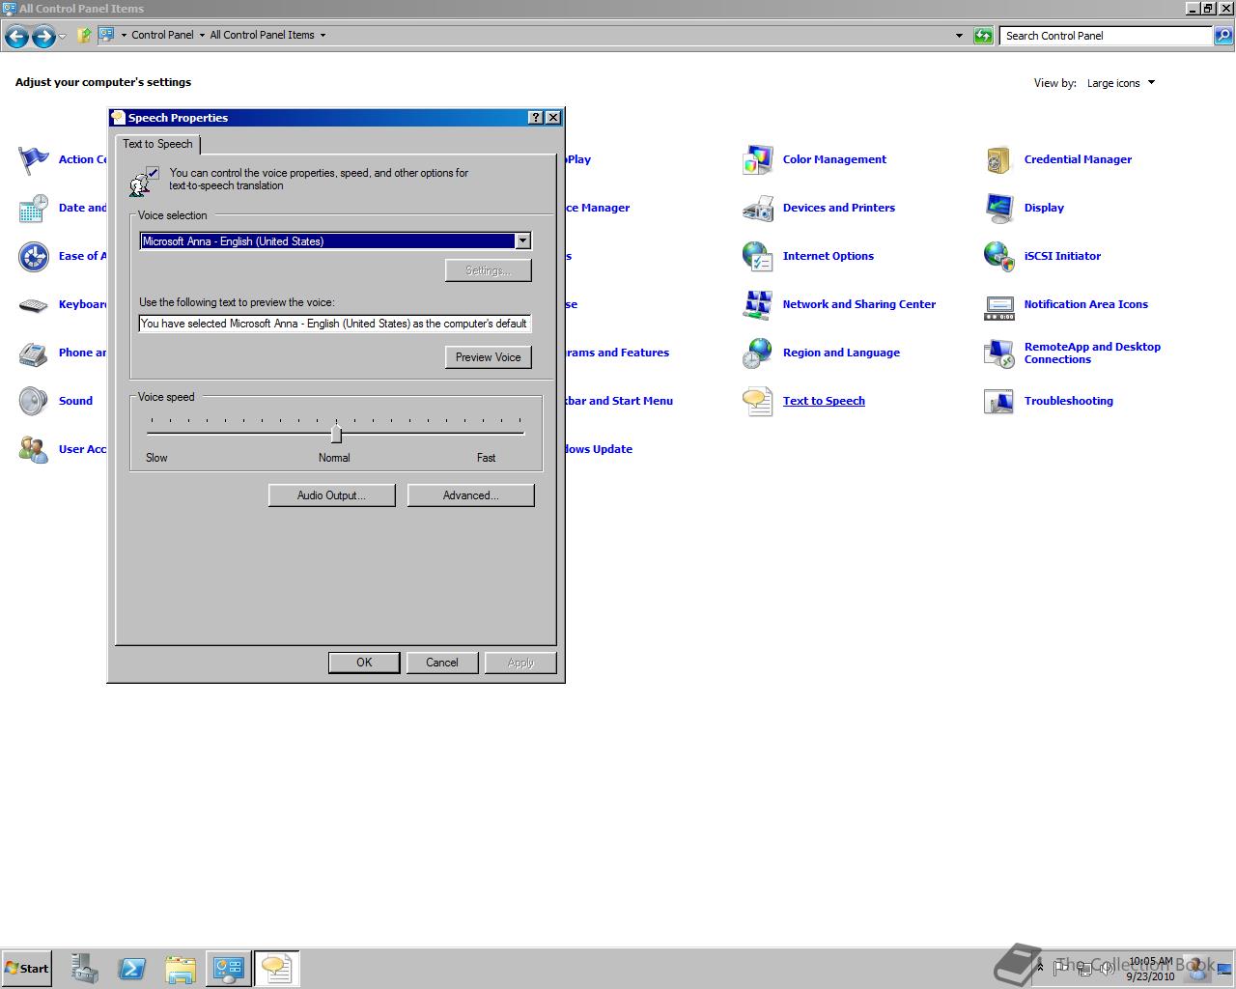The width and height of the screenshot is (1236, 989).
Task: Click the Search Control Panel box
Action: [x=1107, y=36]
